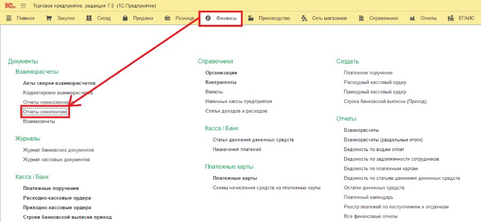
Task: Click the Производство factory icon
Action: tap(251, 18)
